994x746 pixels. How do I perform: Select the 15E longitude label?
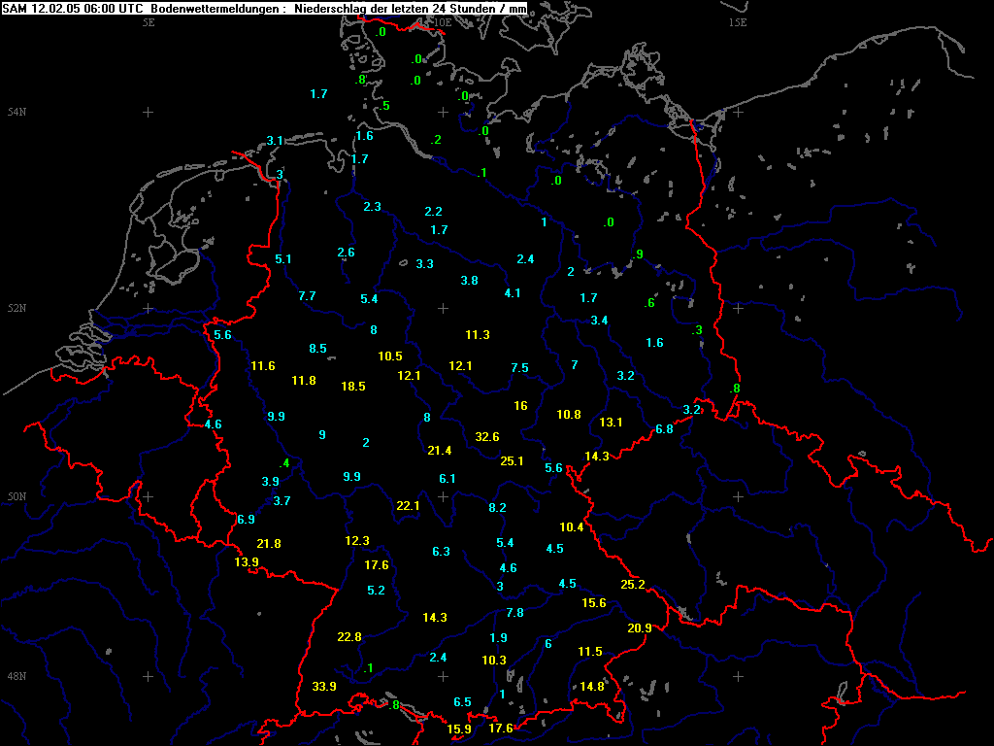[738, 22]
